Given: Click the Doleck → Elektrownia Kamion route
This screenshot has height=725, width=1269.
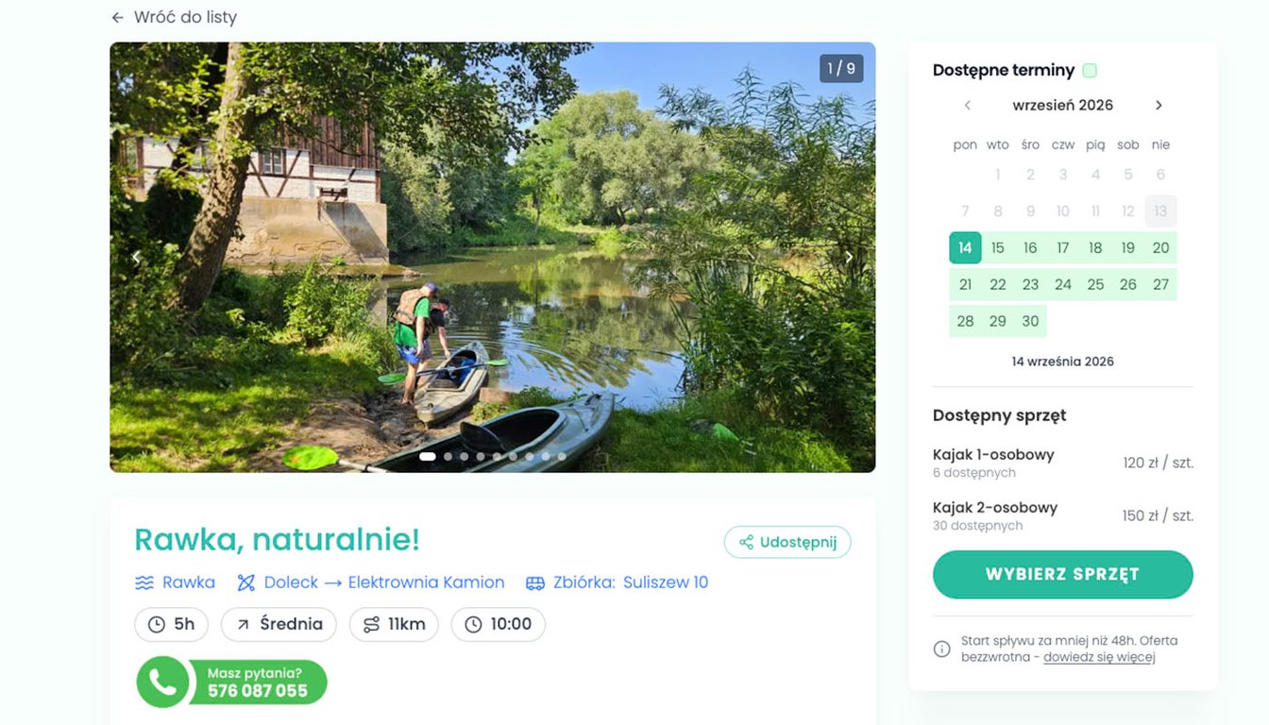Looking at the screenshot, I should [x=384, y=582].
